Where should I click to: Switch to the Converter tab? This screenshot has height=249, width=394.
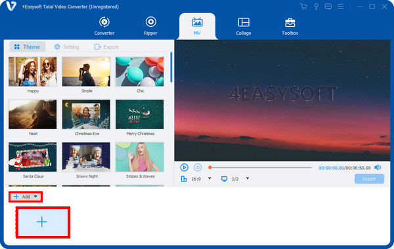104,26
